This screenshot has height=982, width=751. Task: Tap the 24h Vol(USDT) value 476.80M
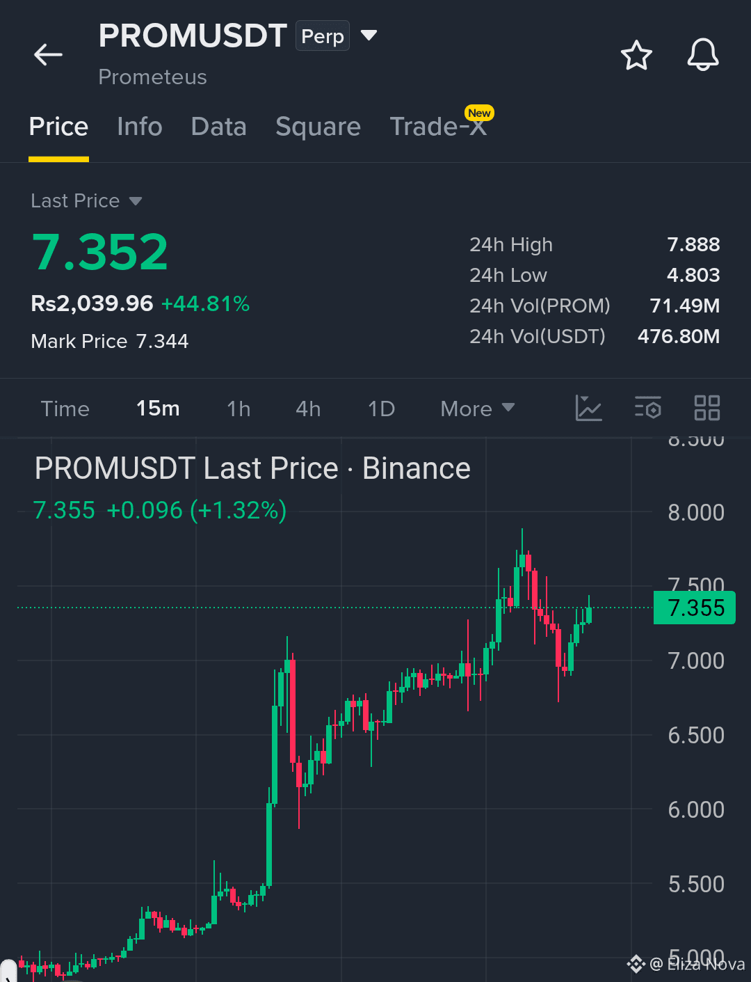click(679, 336)
